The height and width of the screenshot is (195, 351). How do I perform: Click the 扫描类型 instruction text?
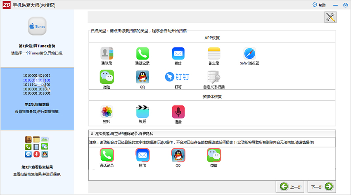coord(139,31)
